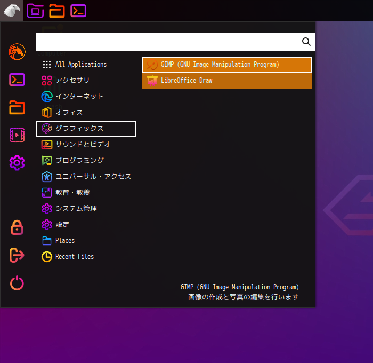Click the video icon beside サウンドとビデオ
This screenshot has width=373, height=363.
[x=47, y=145]
